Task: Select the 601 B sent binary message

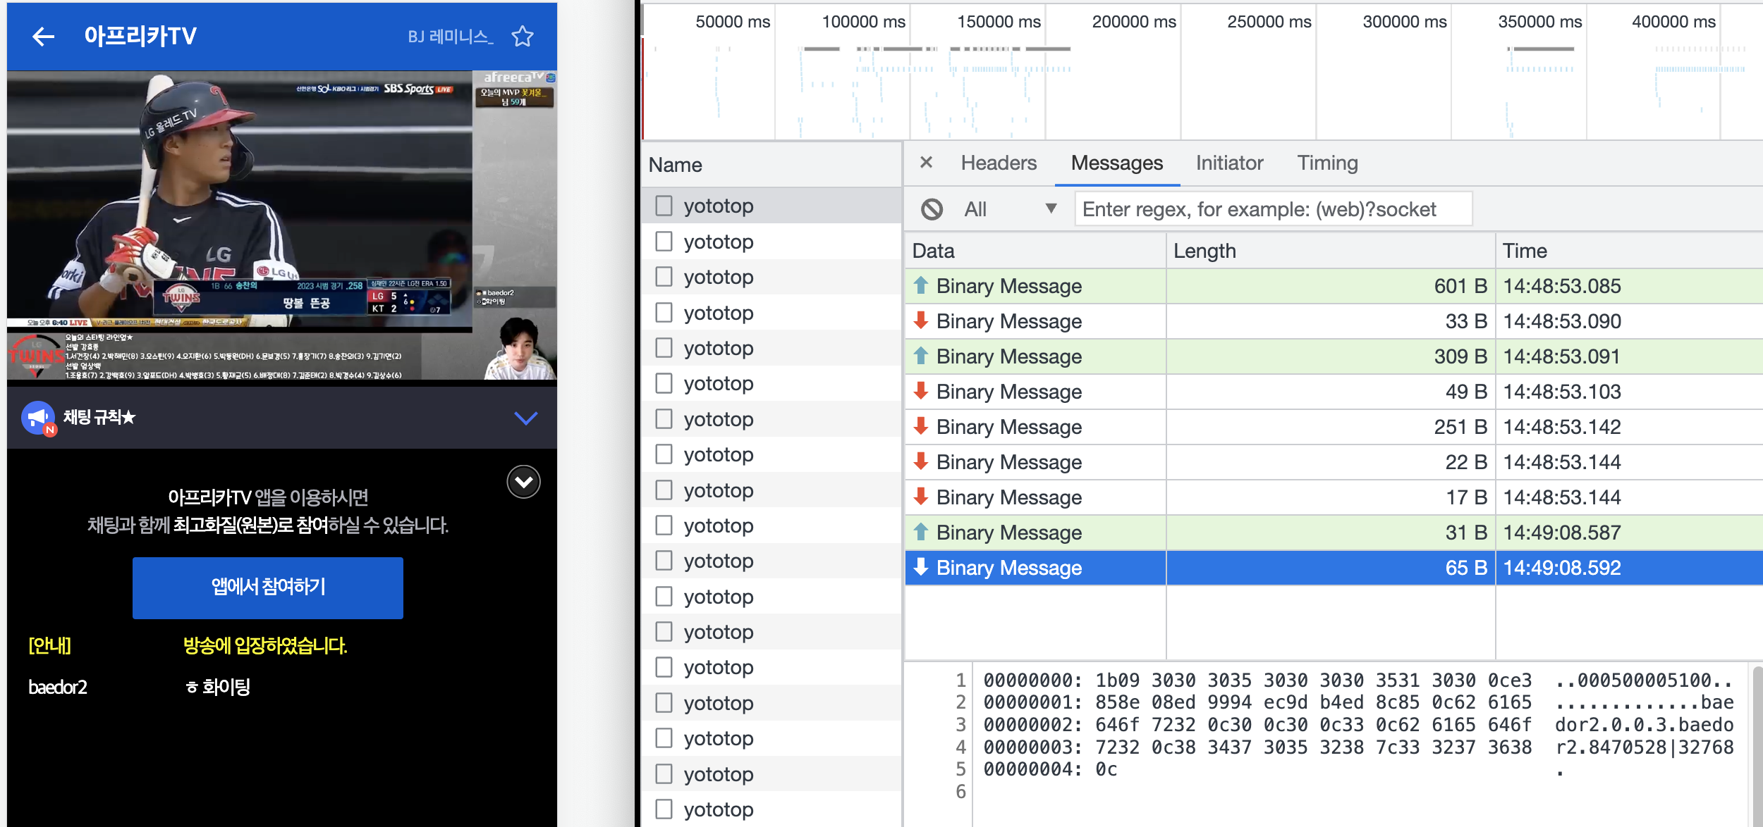Action: click(1008, 286)
